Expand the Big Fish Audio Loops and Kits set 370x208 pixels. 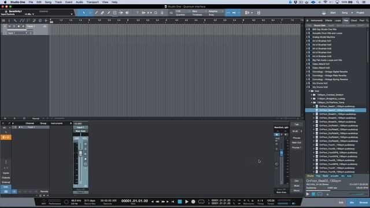[307, 60]
